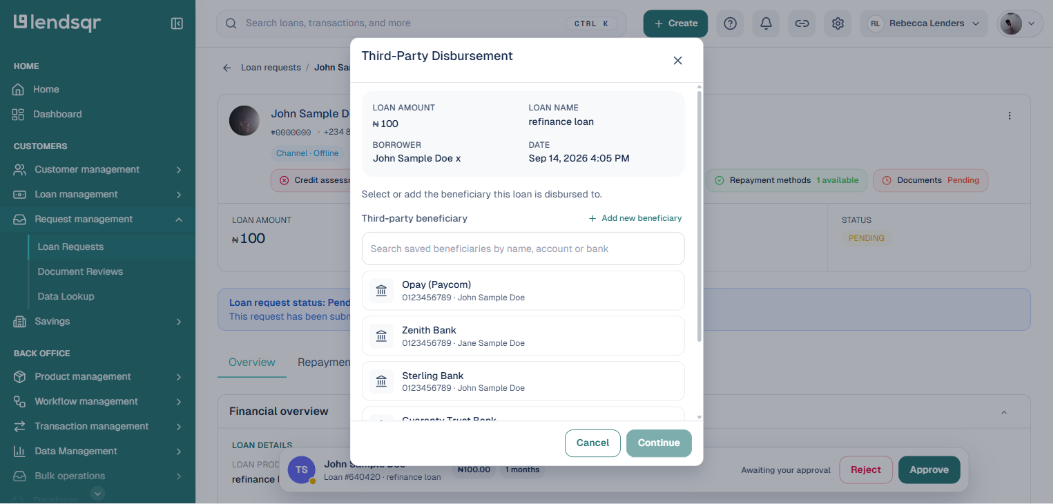Collapse the Financial overview section
The image size is (1060, 504).
(1004, 412)
